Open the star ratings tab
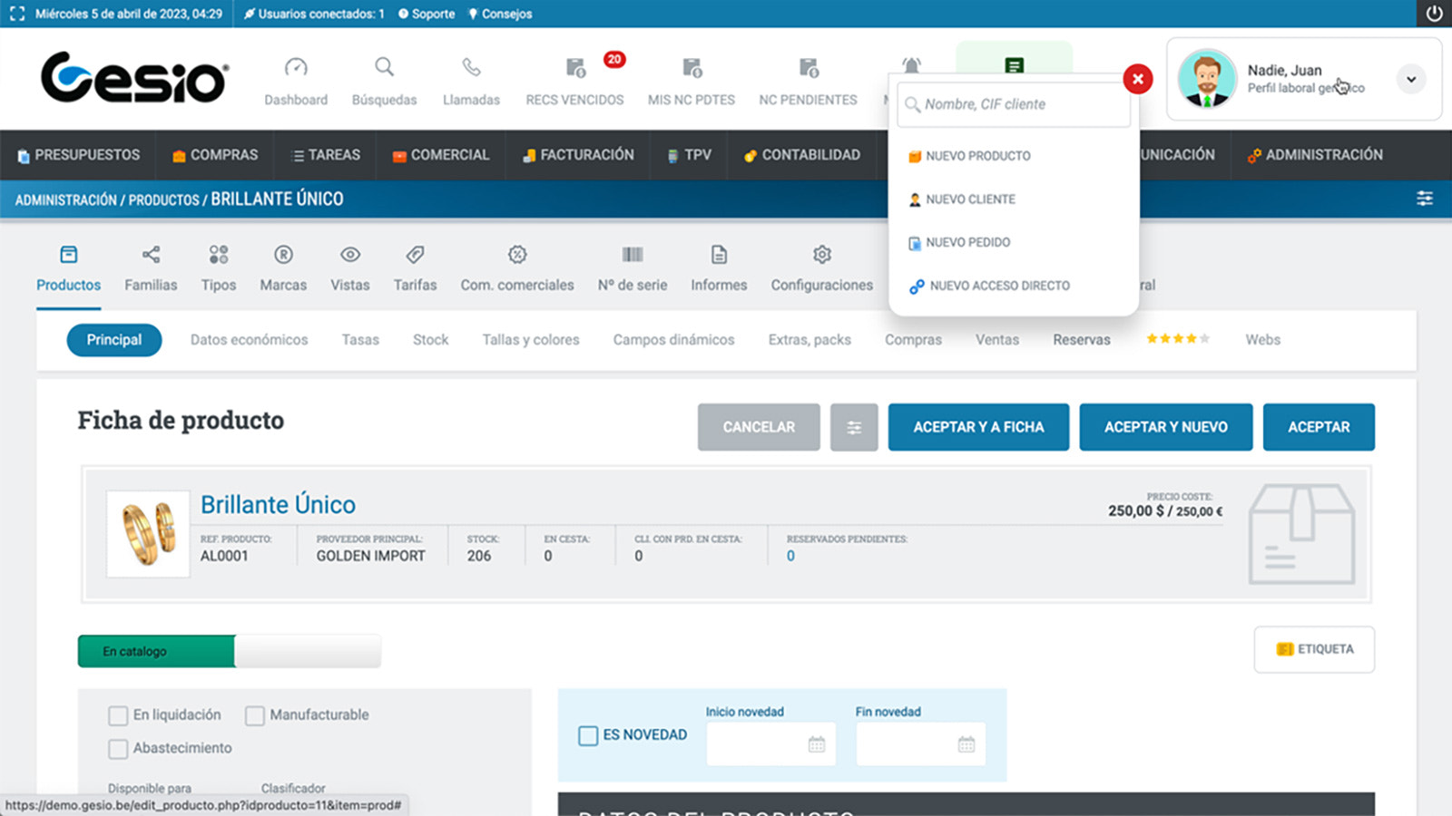Screen dimensions: 1452x816 [x=1178, y=339]
